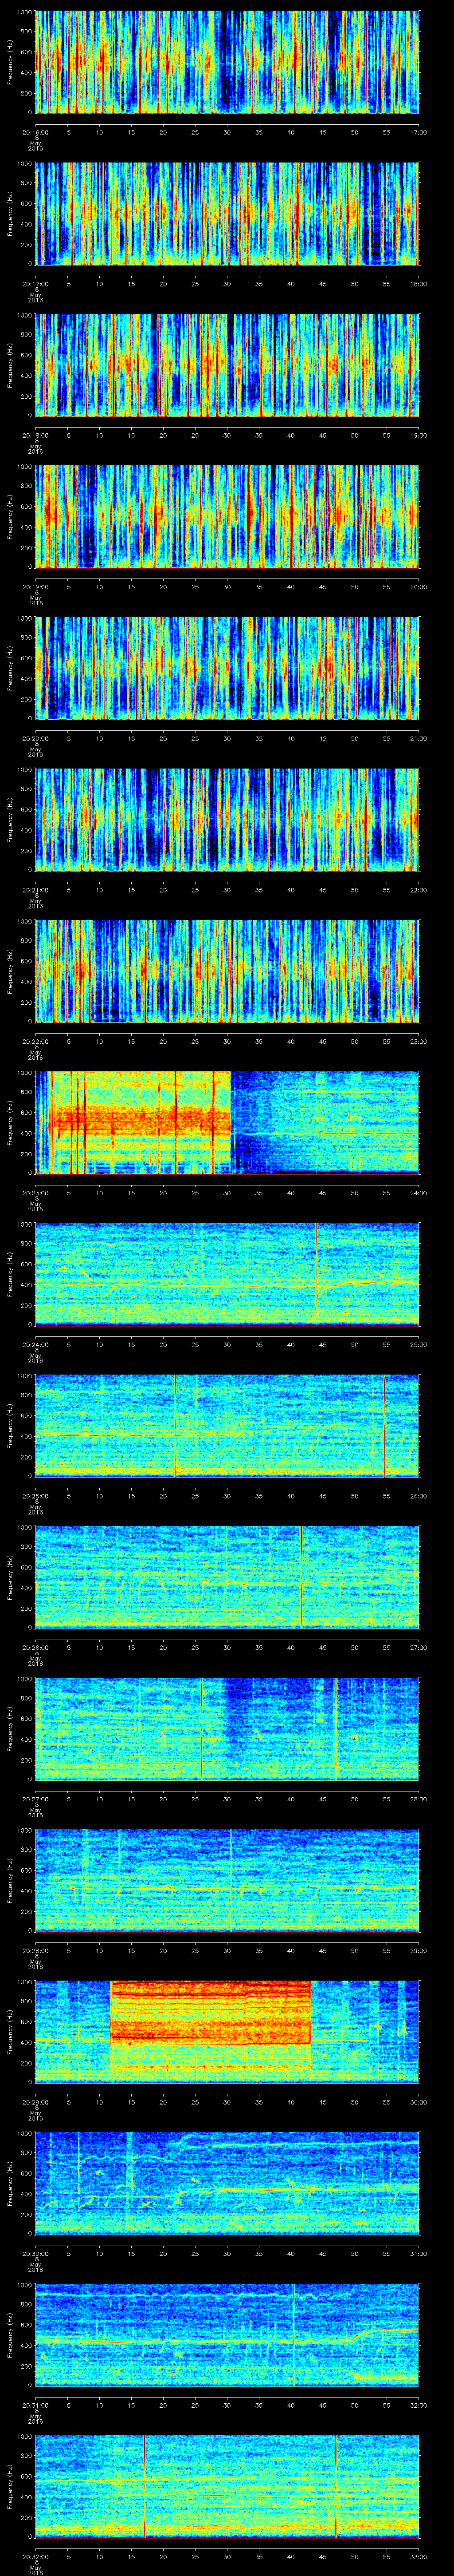Click the 29:00 end time label

[x=419, y=1950]
